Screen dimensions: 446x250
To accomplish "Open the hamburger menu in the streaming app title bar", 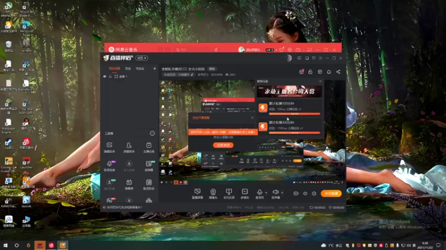I will click(321, 58).
